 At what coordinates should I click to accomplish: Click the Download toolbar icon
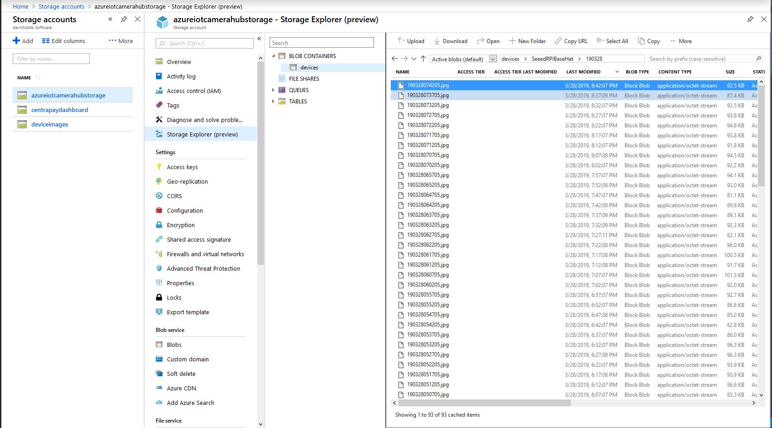pos(437,41)
